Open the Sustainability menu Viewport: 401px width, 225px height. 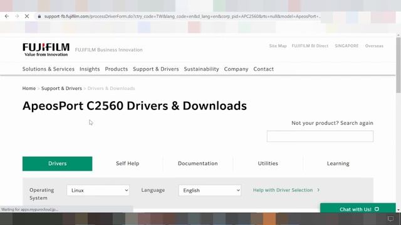(202, 69)
